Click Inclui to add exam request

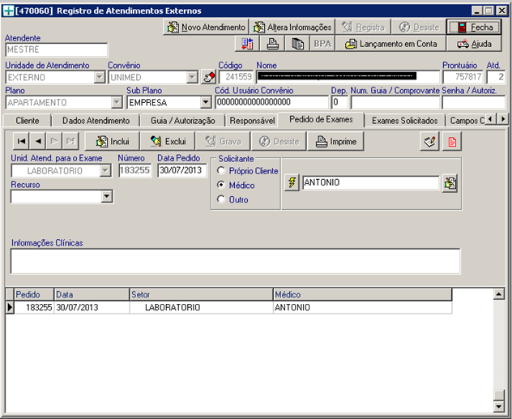113,141
